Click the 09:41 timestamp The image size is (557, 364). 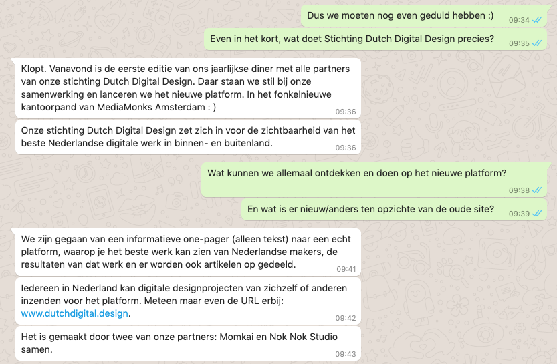(x=346, y=269)
